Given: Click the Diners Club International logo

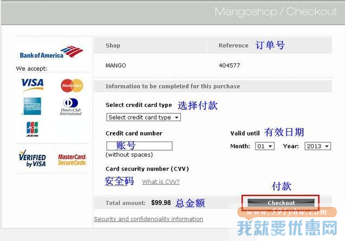Looking at the screenshot, I should click(x=71, y=106).
